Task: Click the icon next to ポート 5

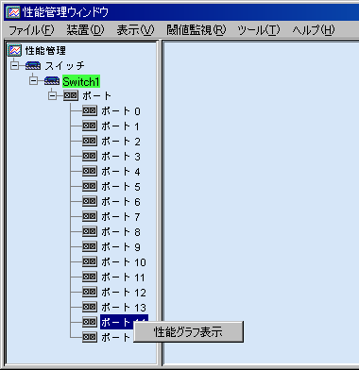Action: [90, 186]
